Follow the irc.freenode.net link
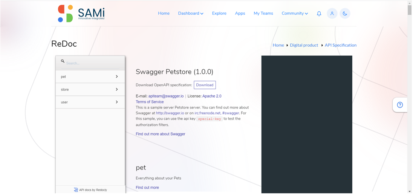Image resolution: width=413 pixels, height=194 pixels. tap(208, 113)
